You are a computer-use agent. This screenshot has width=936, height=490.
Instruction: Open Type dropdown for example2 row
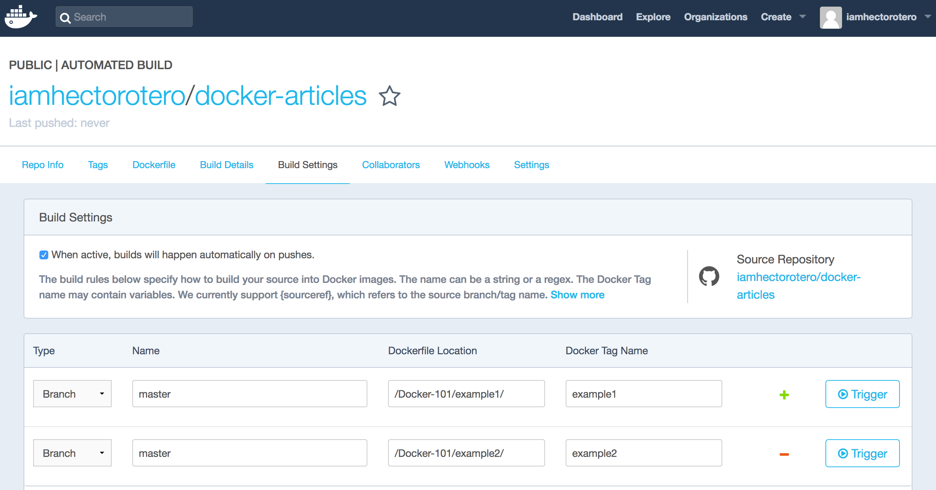click(x=72, y=453)
